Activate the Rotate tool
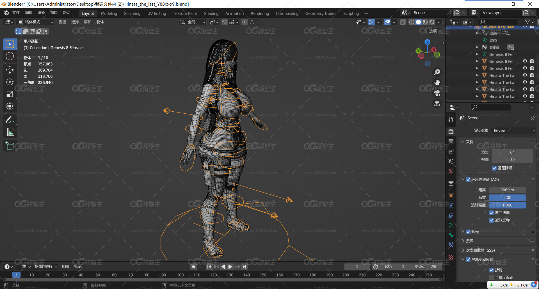The height and width of the screenshot is (289, 539). [x=10, y=82]
